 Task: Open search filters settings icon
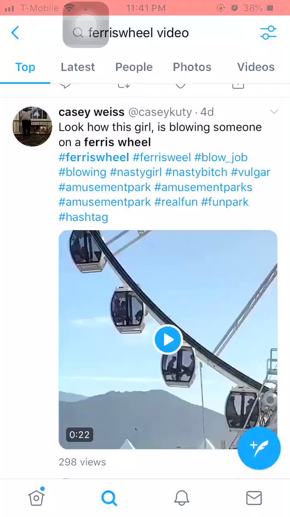(x=268, y=32)
